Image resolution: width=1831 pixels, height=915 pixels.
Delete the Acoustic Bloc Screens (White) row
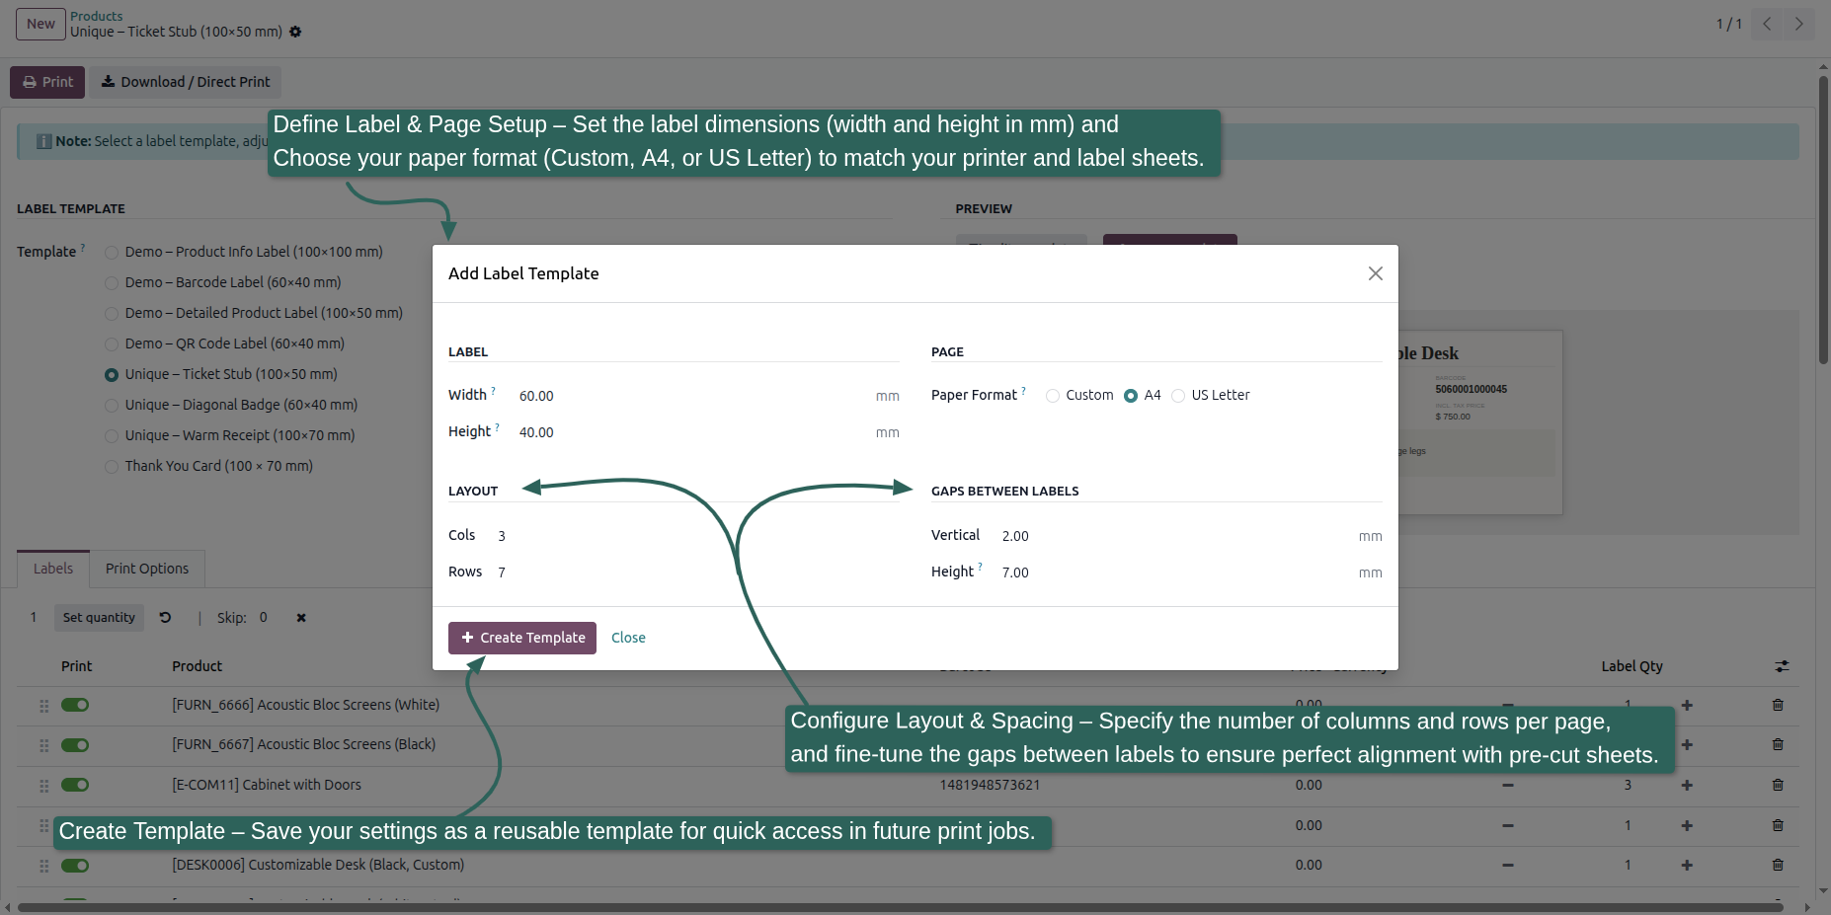click(x=1778, y=705)
